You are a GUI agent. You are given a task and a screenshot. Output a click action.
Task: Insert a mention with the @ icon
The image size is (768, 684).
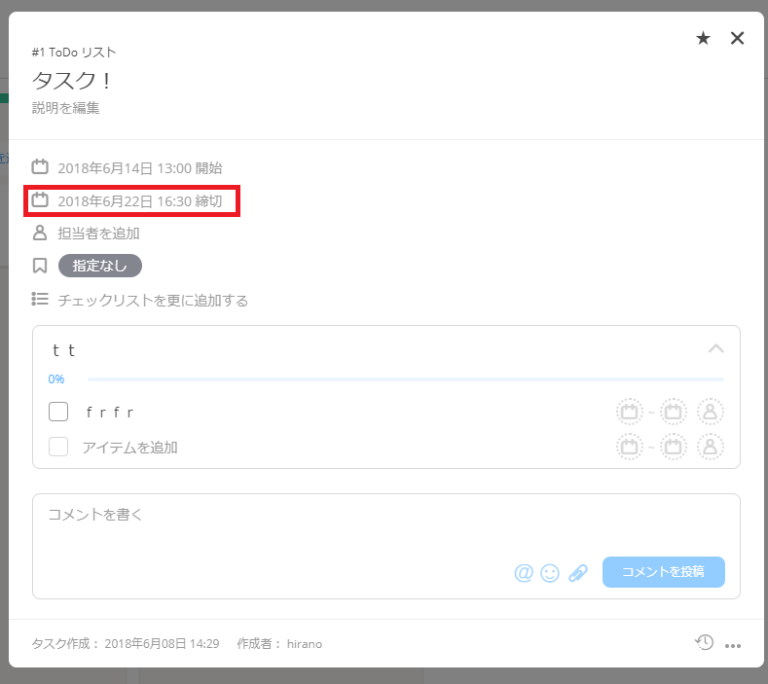click(524, 572)
